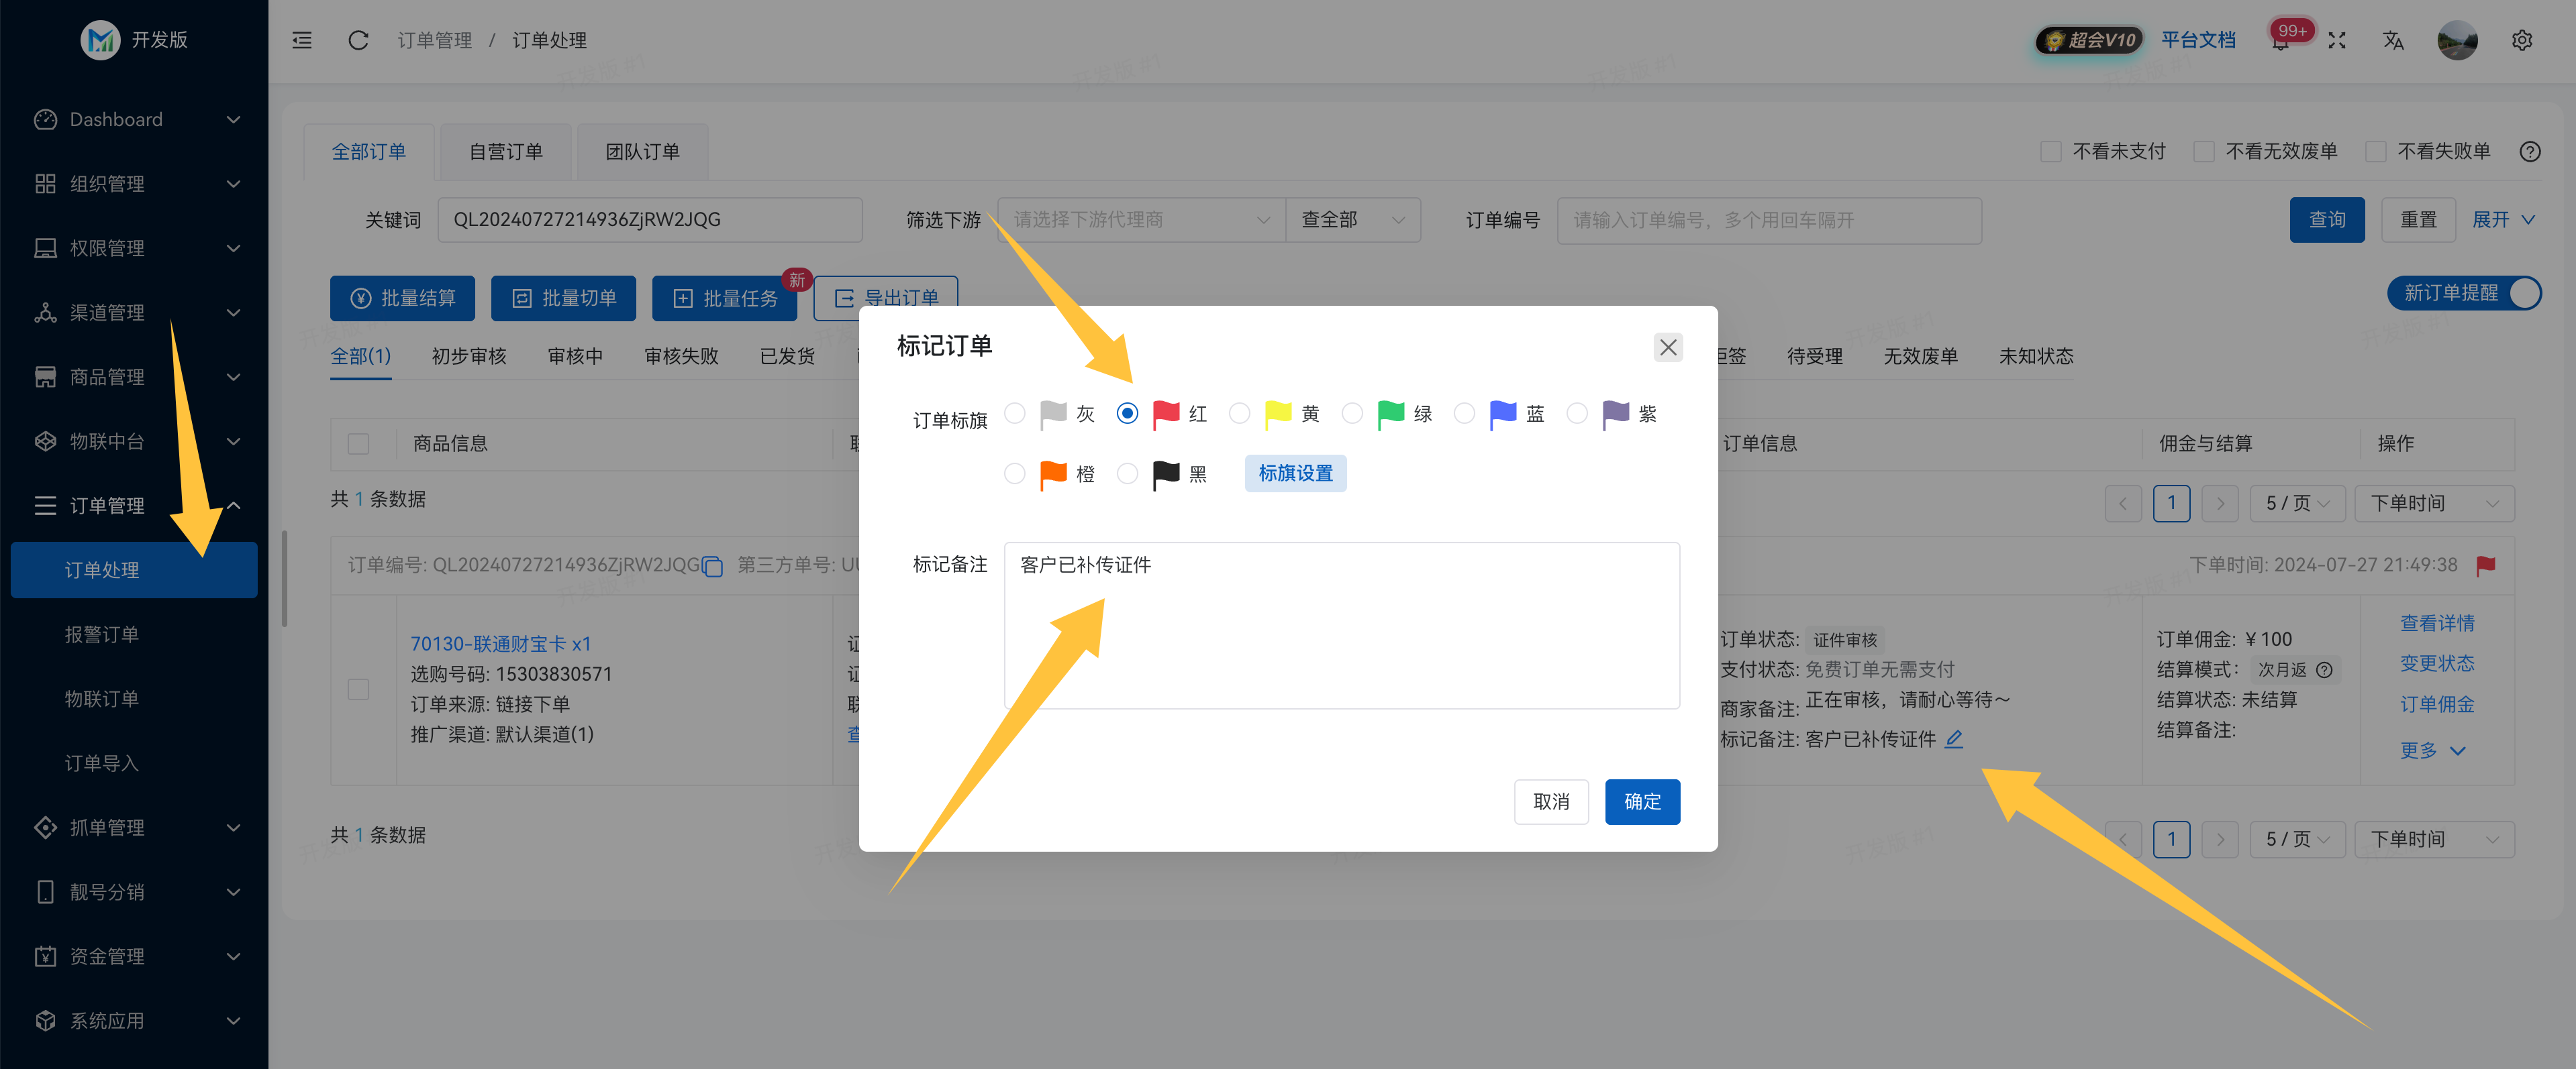Select the 物联中台 sidebar icon
This screenshot has width=2576, height=1069.
click(45, 441)
